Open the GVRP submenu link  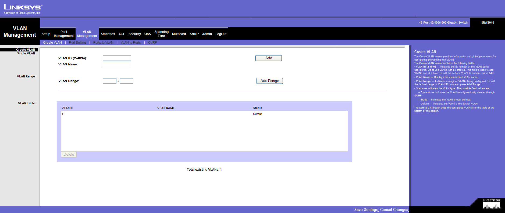(152, 43)
